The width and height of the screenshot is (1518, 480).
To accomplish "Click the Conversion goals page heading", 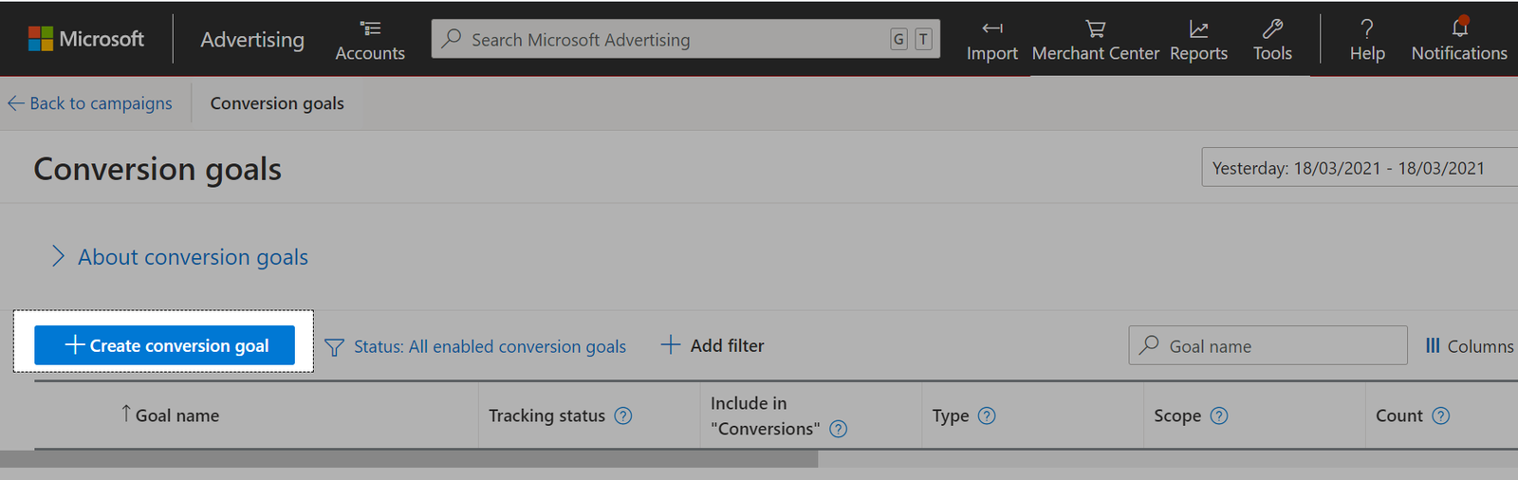I will tap(157, 169).
